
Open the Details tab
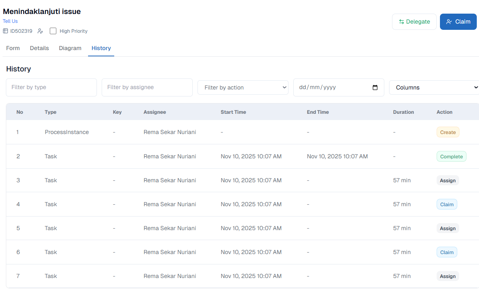click(x=39, y=48)
